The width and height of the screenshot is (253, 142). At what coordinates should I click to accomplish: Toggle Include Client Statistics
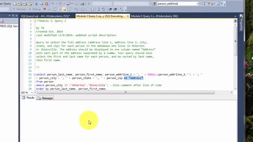76,9
